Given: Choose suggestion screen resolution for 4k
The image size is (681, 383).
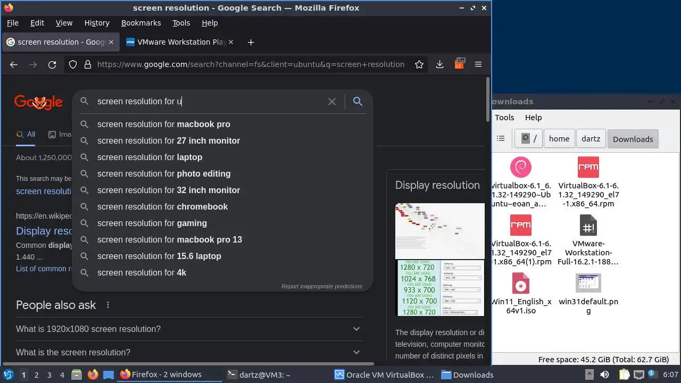Looking at the screenshot, I should pyautogui.click(x=222, y=272).
